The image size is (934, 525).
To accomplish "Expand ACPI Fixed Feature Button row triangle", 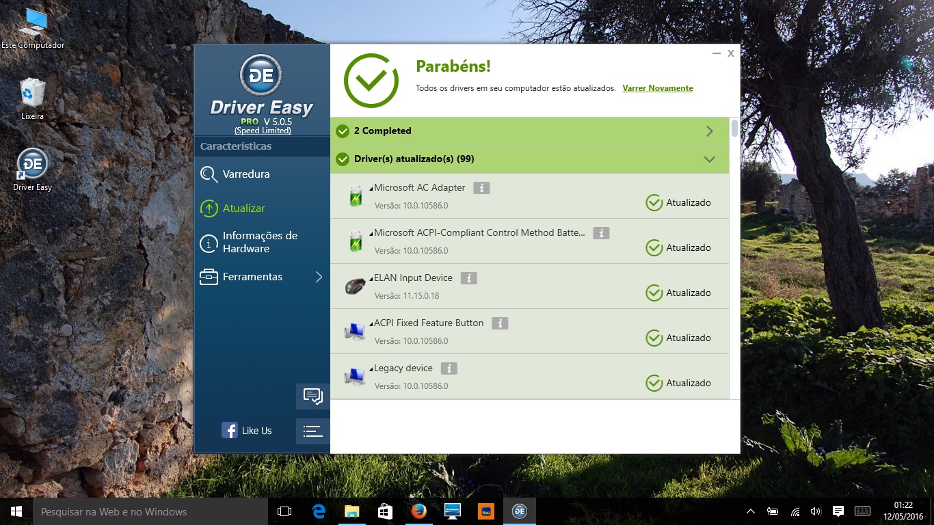I will coord(371,324).
